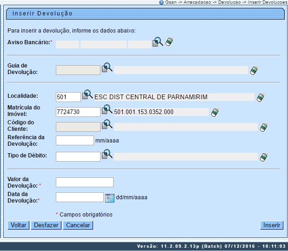This screenshot has width=288, height=251.
Task: Search Matrícula do Imóvel with magnifier
Action: 107,109
